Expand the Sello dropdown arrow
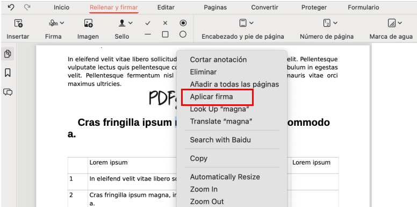This screenshot has width=417, height=207. [x=130, y=23]
